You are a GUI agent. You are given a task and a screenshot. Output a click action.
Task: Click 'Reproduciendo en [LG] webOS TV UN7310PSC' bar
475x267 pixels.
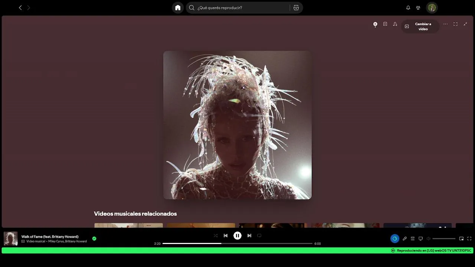pyautogui.click(x=237, y=251)
